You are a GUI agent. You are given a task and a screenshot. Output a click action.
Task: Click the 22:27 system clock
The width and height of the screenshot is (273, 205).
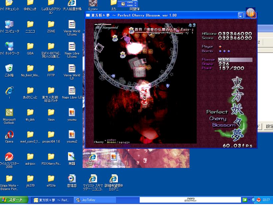pyautogui.click(x=266, y=200)
